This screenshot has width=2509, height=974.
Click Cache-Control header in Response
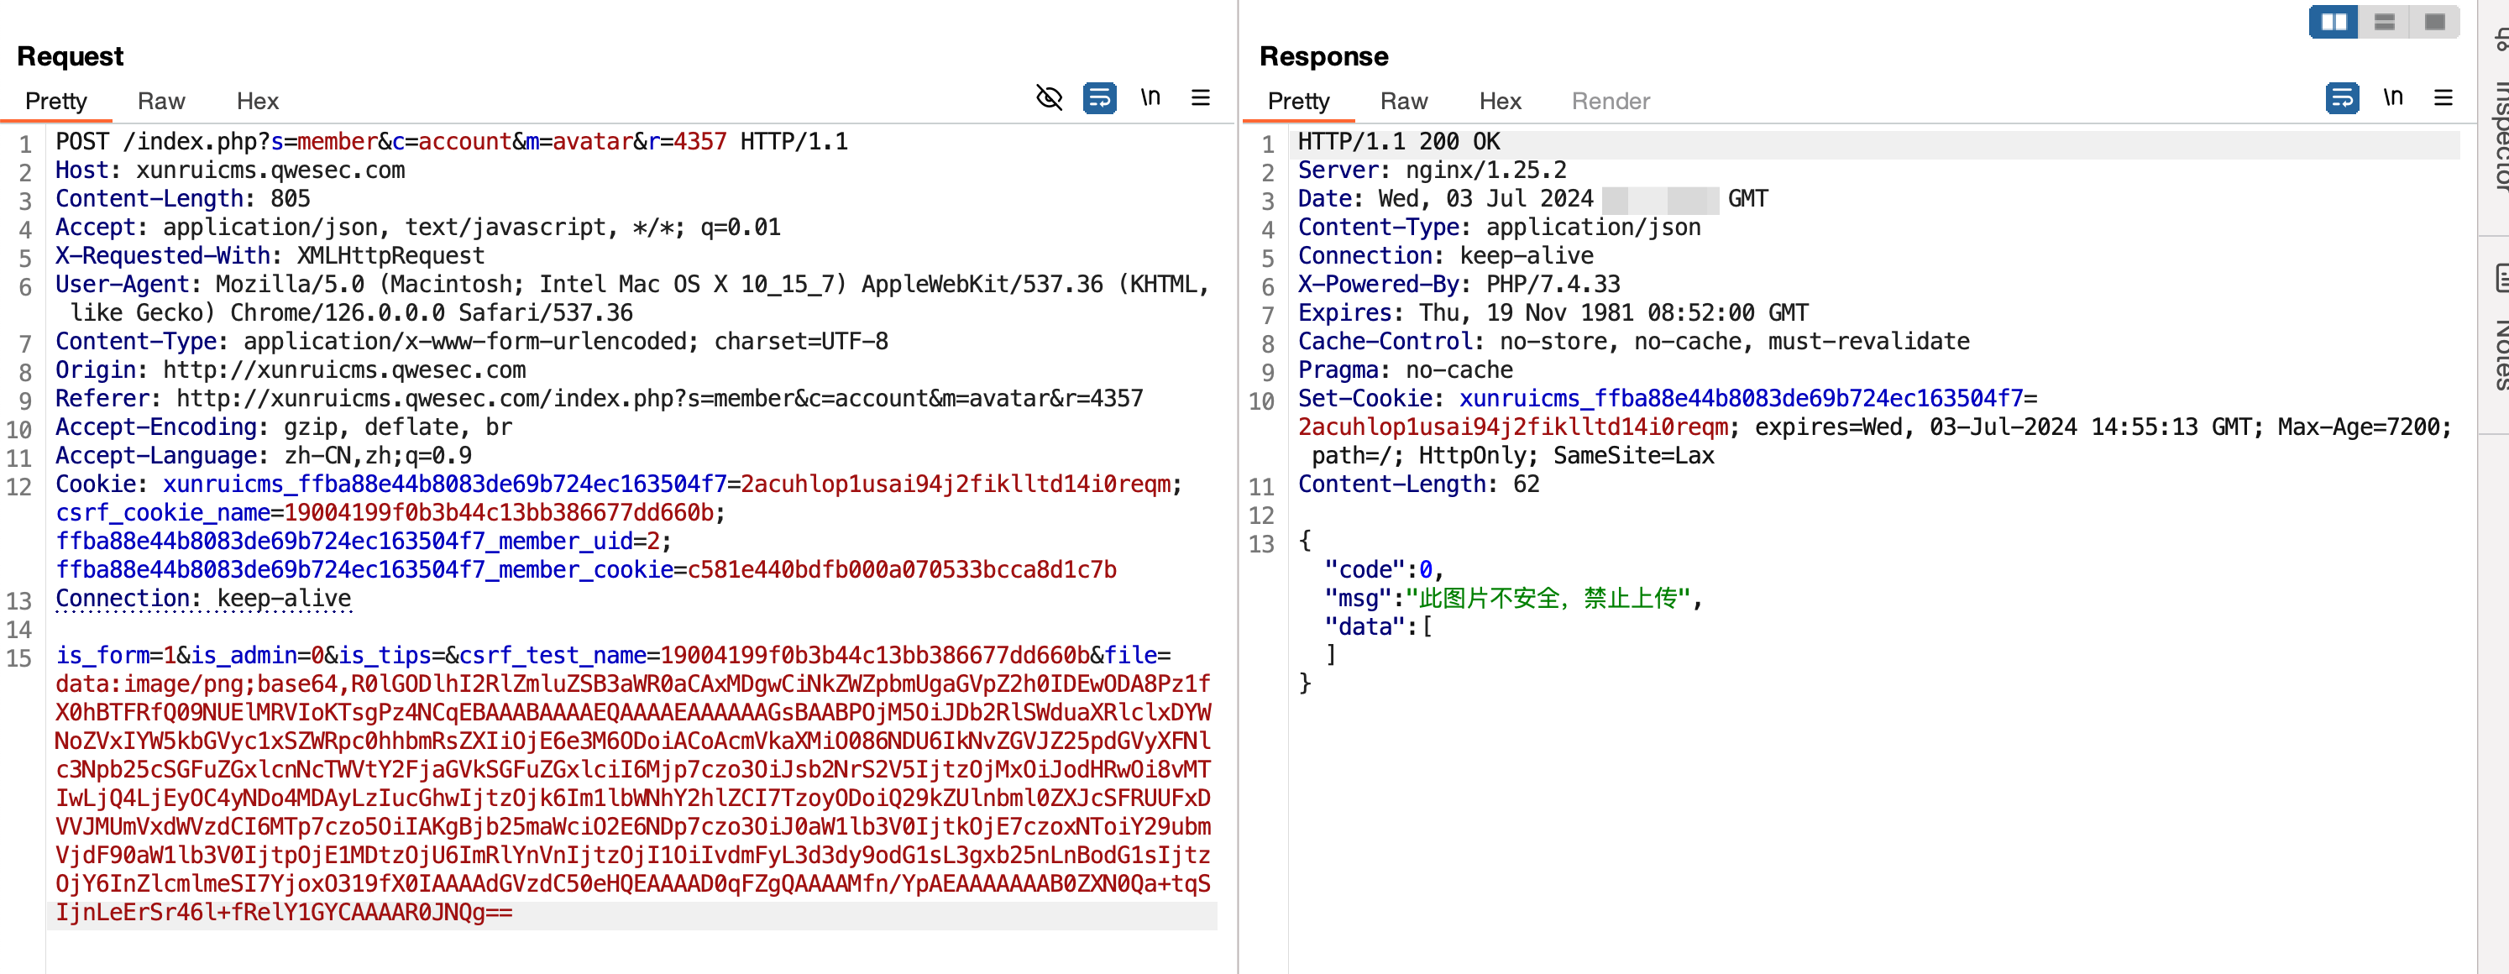[x=1634, y=342]
